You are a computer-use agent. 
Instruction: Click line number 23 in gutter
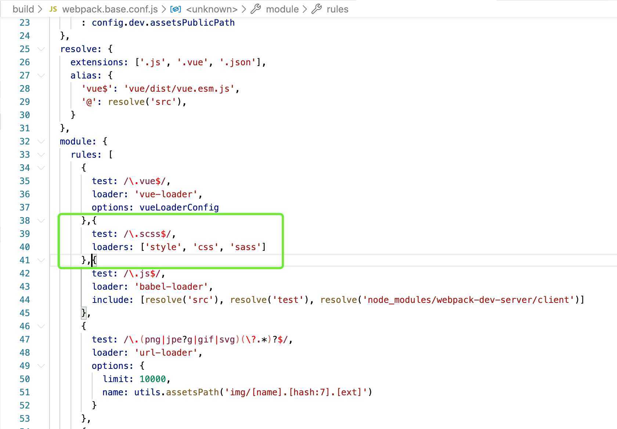coord(25,23)
